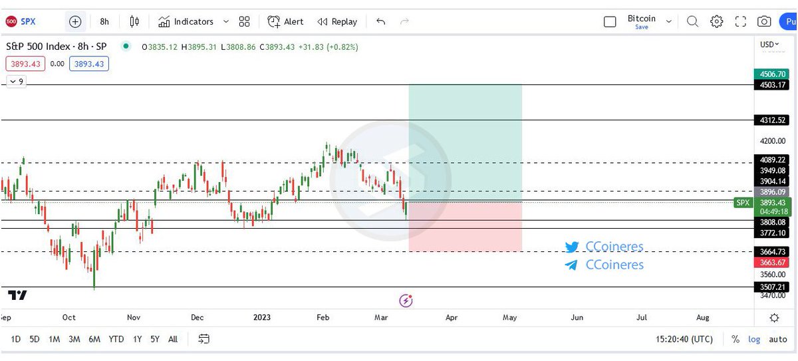798x361 pixels.
Task: Open the Indicators dialog
Action: 186,21
